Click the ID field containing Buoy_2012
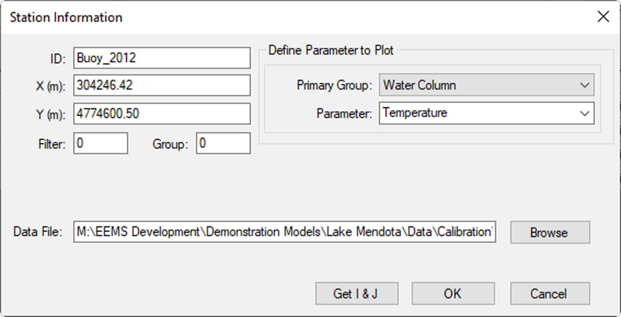 (162, 58)
